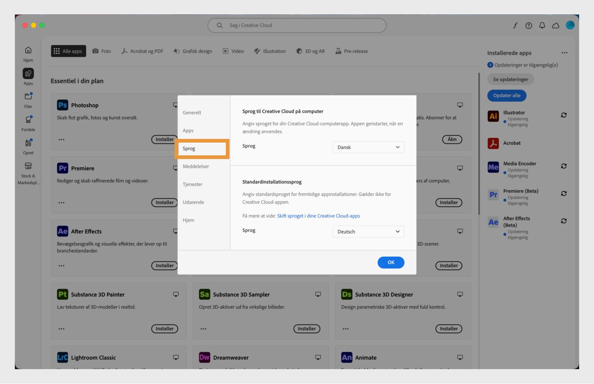Select Apps in preferences sidebar
594x384 pixels.
pyautogui.click(x=188, y=131)
